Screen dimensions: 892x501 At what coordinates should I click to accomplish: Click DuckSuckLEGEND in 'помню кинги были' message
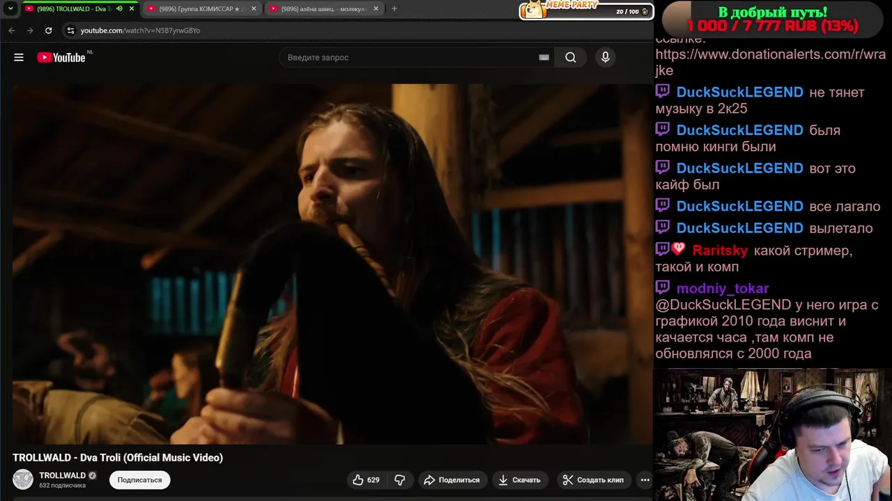tap(739, 130)
